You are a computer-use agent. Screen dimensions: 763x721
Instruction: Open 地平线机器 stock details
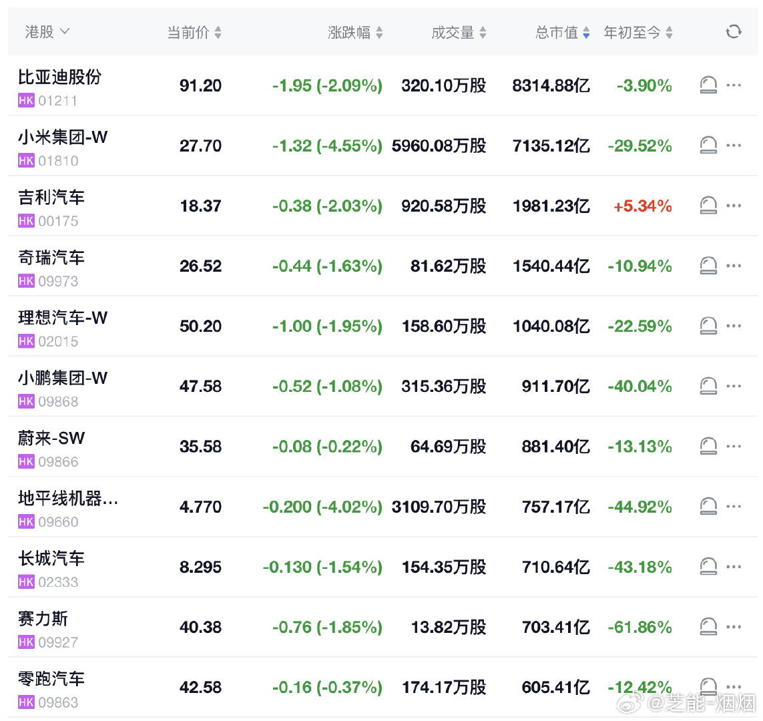[x=68, y=498]
